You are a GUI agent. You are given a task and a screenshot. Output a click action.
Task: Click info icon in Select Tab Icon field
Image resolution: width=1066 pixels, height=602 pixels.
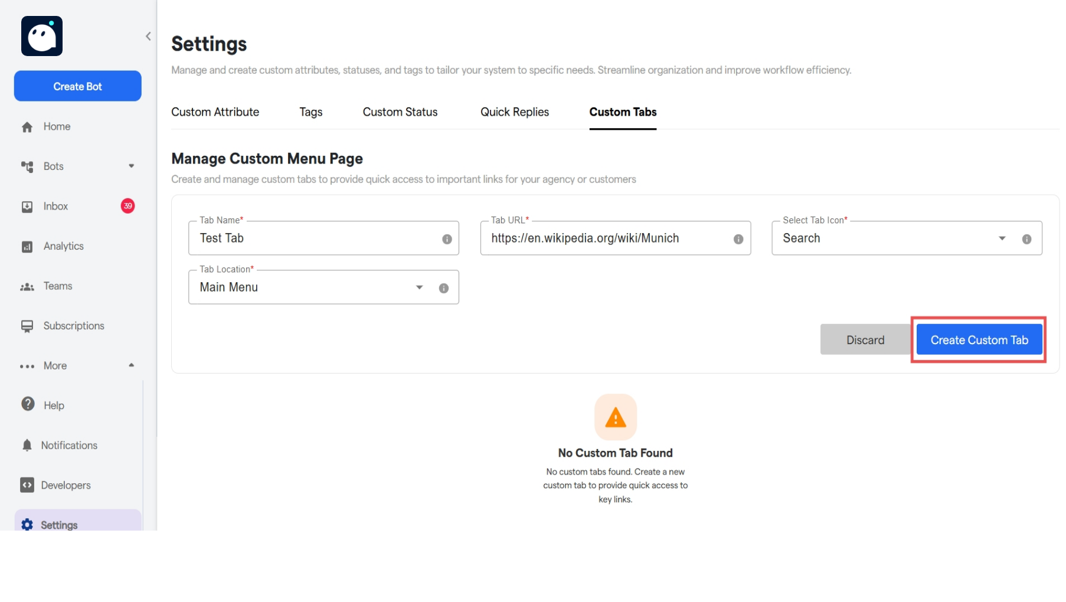point(1027,239)
